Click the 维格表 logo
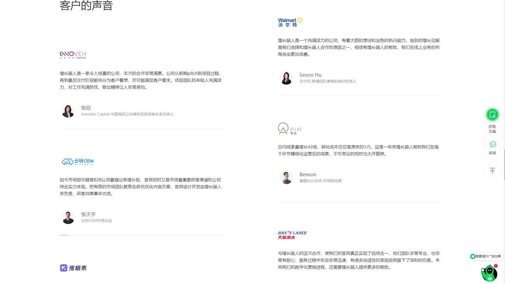The width and height of the screenshot is (505, 284). point(73,268)
